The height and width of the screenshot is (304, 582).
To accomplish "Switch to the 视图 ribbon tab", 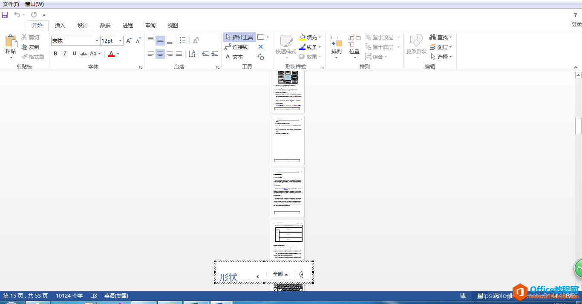I will [173, 26].
